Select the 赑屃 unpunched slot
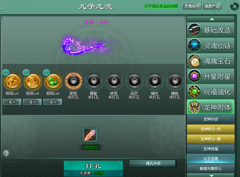 [134, 81]
